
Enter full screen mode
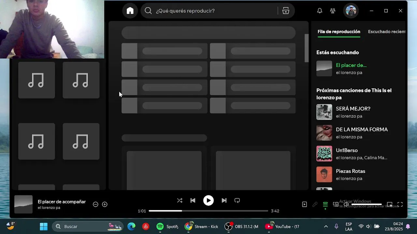pyautogui.click(x=400, y=204)
